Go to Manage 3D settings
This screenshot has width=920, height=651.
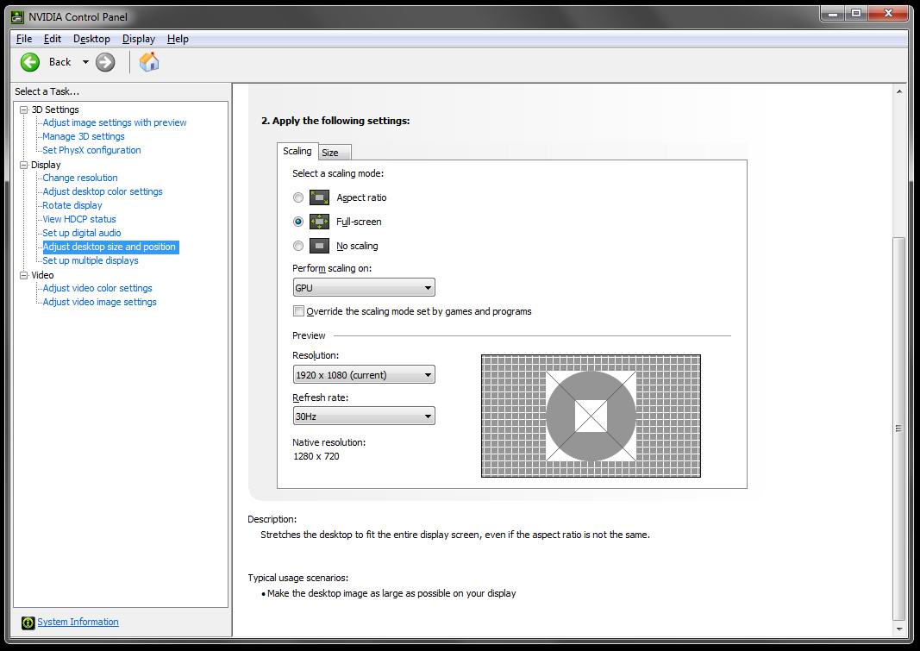click(84, 136)
